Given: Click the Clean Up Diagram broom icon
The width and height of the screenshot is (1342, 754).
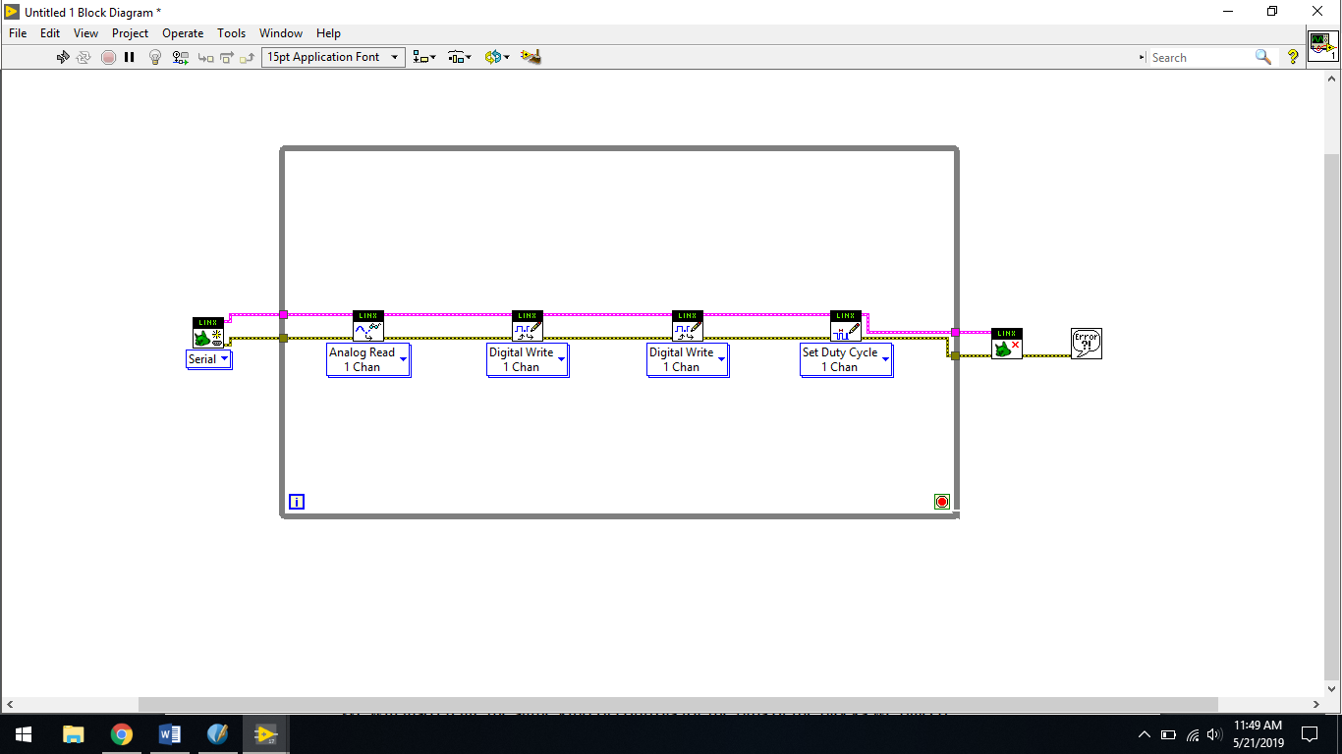Looking at the screenshot, I should pos(531,57).
